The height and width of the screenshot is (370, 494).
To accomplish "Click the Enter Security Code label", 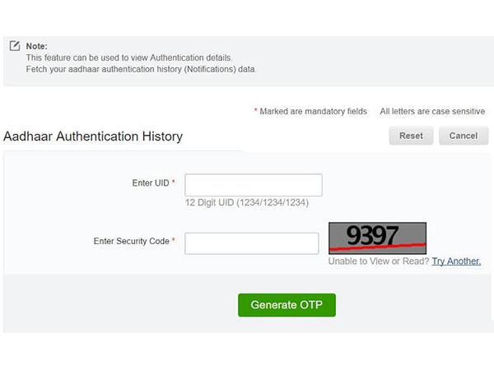I will [131, 242].
